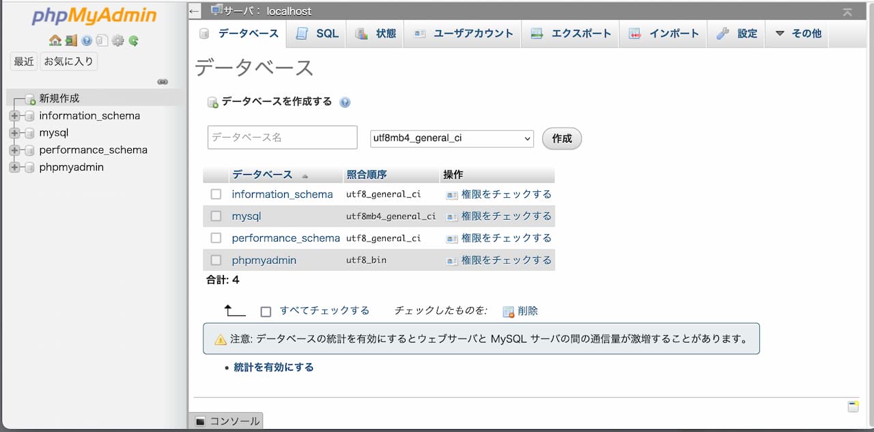Image resolution: width=874 pixels, height=432 pixels.
Task: Reload navigation panel with green refresh icon
Action: (x=134, y=41)
